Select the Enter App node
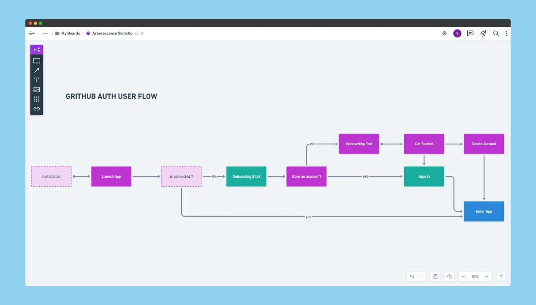Screen dimensions: 536x305 click(484, 211)
